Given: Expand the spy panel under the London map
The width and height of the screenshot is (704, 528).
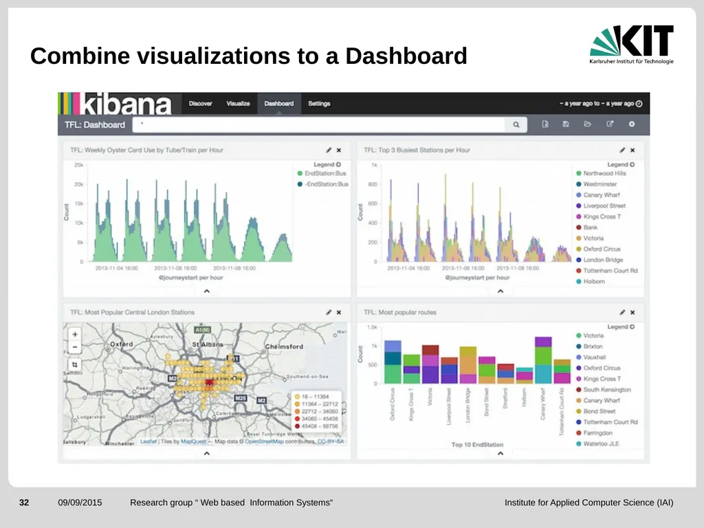Looking at the screenshot, I should point(206,453).
